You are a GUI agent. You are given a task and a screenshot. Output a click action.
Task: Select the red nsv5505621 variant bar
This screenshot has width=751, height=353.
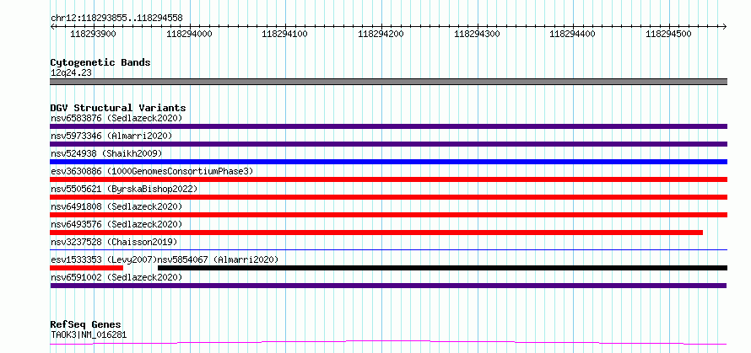click(x=388, y=197)
